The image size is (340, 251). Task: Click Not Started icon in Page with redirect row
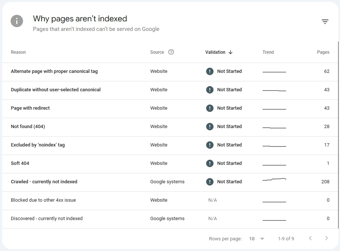click(x=210, y=108)
